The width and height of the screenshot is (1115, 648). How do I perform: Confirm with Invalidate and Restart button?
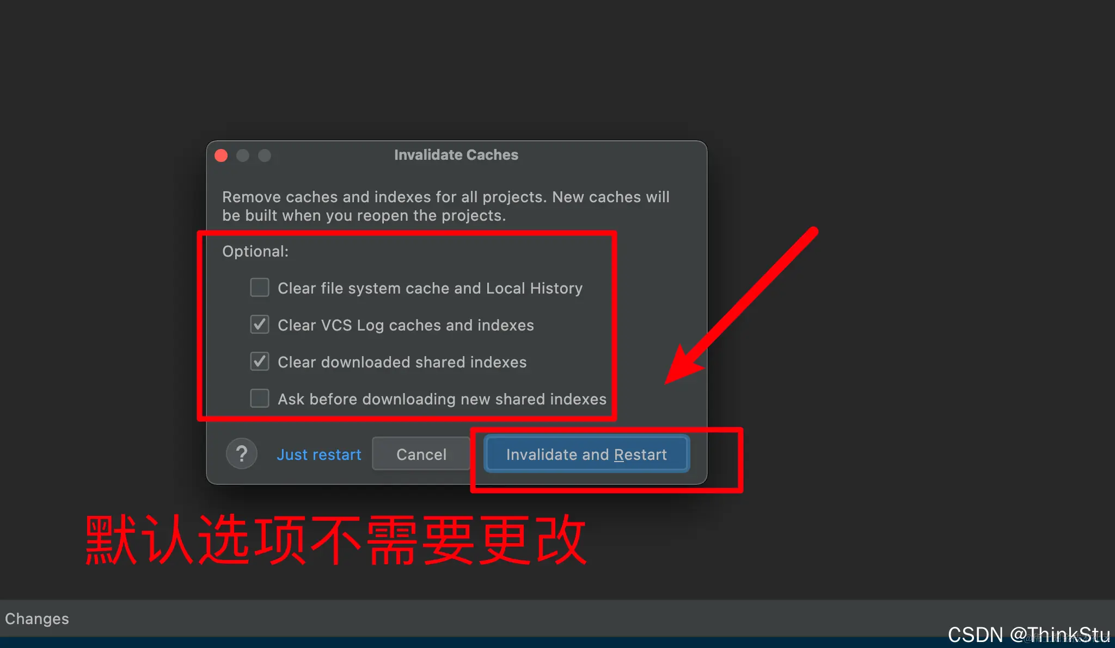click(586, 454)
